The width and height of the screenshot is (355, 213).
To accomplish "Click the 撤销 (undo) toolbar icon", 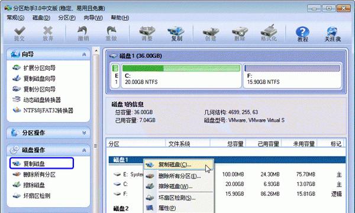I will (x=83, y=34).
